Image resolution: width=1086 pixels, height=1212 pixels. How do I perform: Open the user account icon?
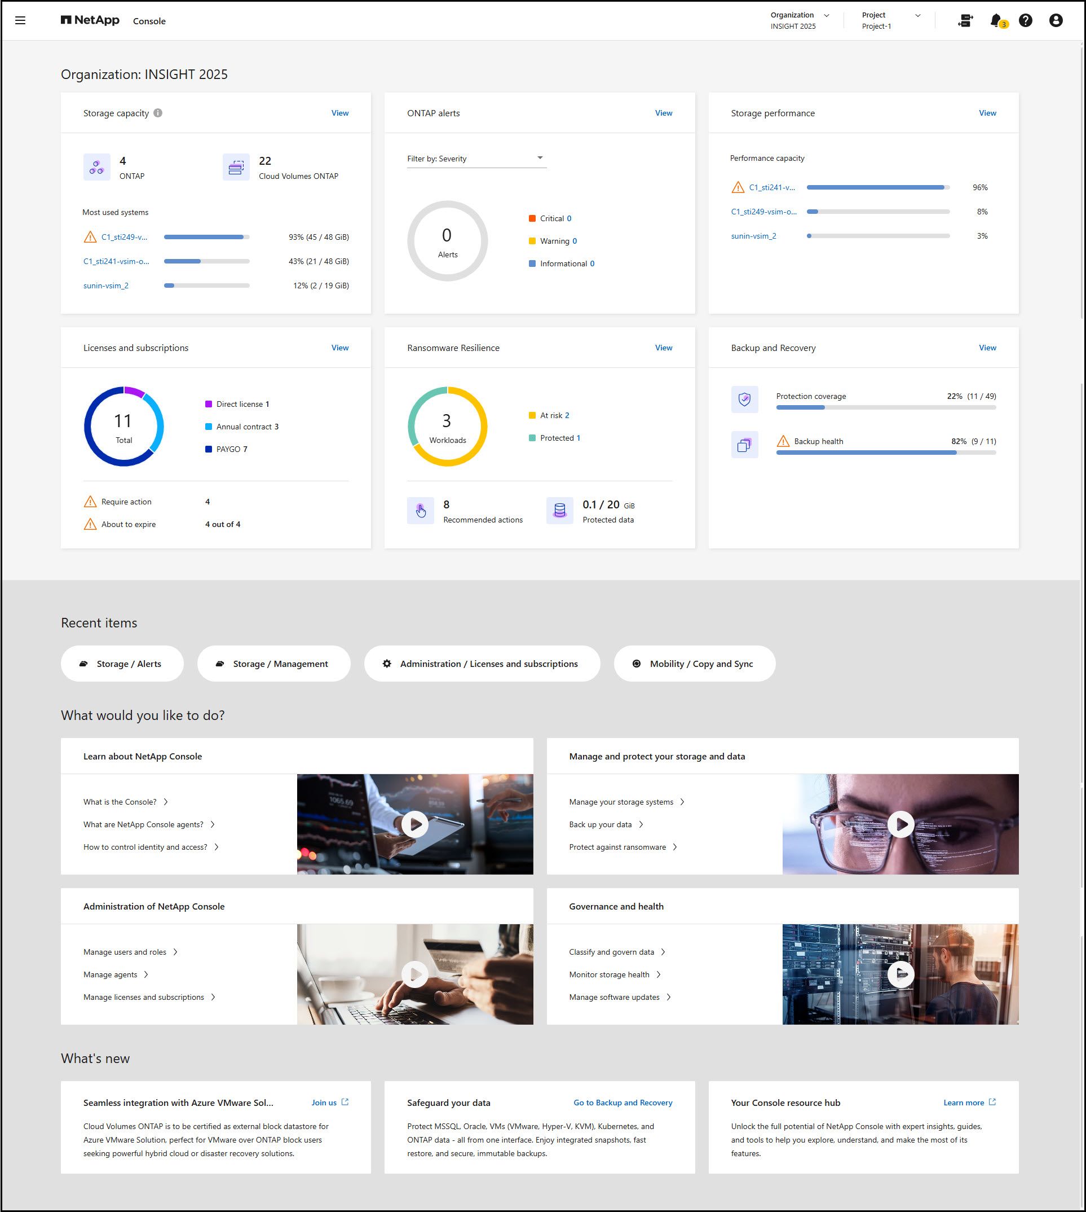tap(1056, 20)
